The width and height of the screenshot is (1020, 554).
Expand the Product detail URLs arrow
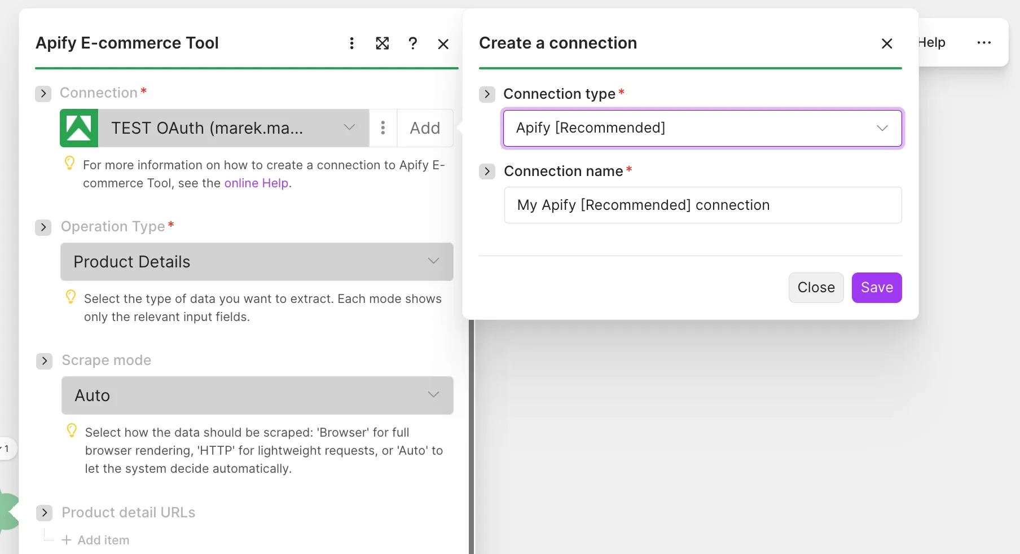coord(45,513)
